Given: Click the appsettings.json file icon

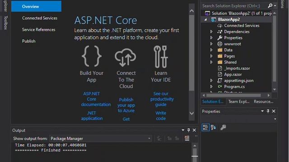Looking at the screenshot, I should [220, 81].
